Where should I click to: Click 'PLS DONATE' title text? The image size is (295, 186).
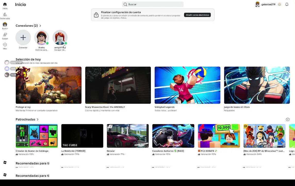[207, 151]
